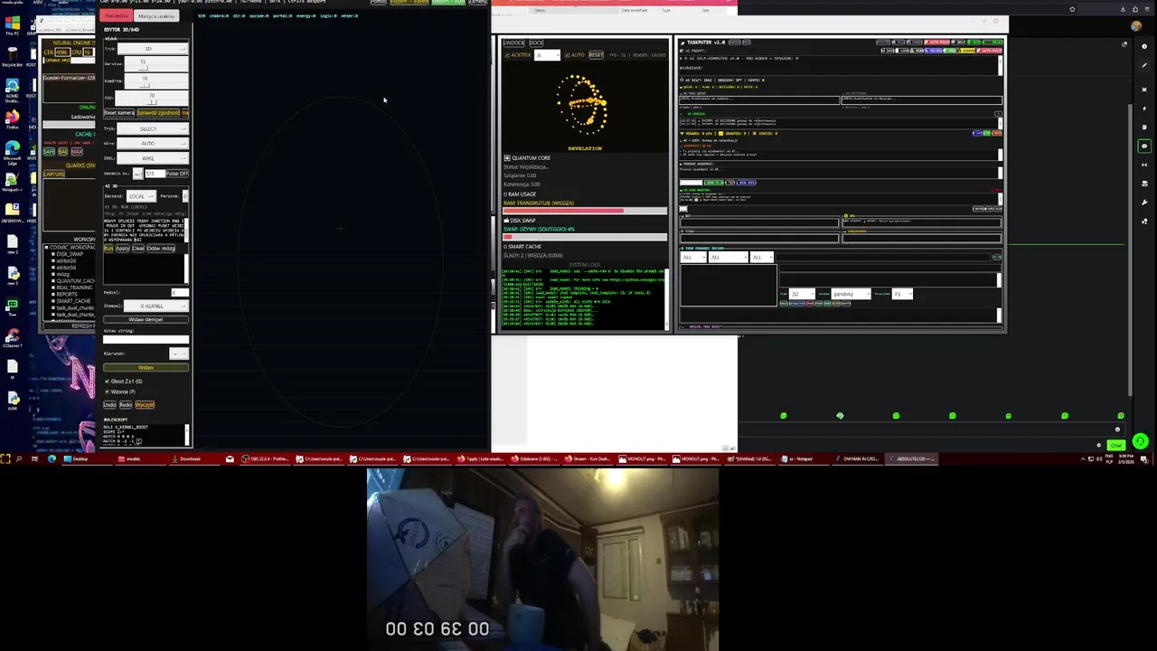Viewport: 1157px width, 651px height.
Task: Select the SAFE mode button
Action: 49,151
